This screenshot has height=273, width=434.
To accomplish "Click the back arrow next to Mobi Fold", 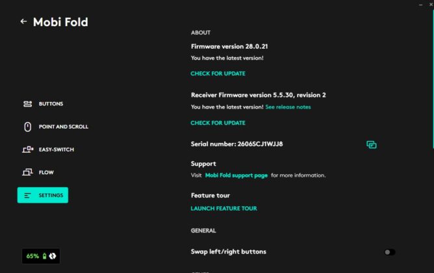I will point(23,21).
